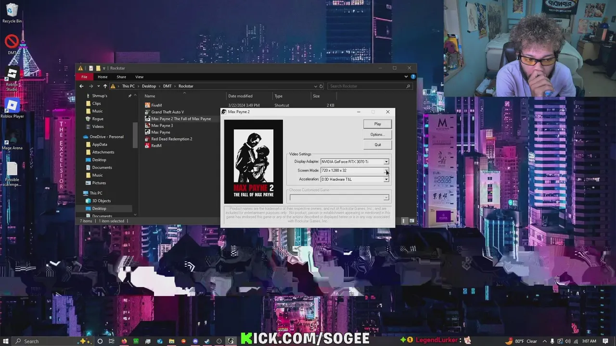
Task: Expand the address bar history dropdown
Action: pos(315,86)
